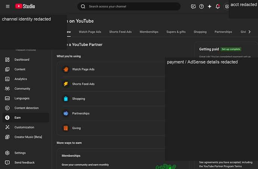Click the Getting paid heading
The image size is (258, 169).
coord(209,49)
